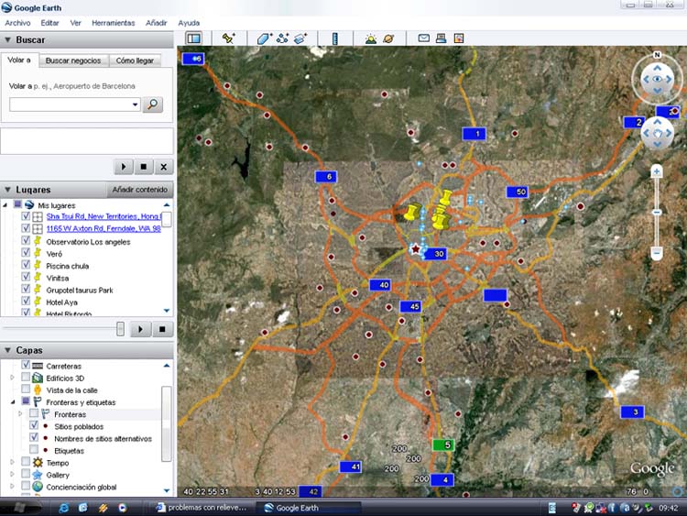
Task: Click the zoom slider on the map
Action: pyautogui.click(x=657, y=212)
